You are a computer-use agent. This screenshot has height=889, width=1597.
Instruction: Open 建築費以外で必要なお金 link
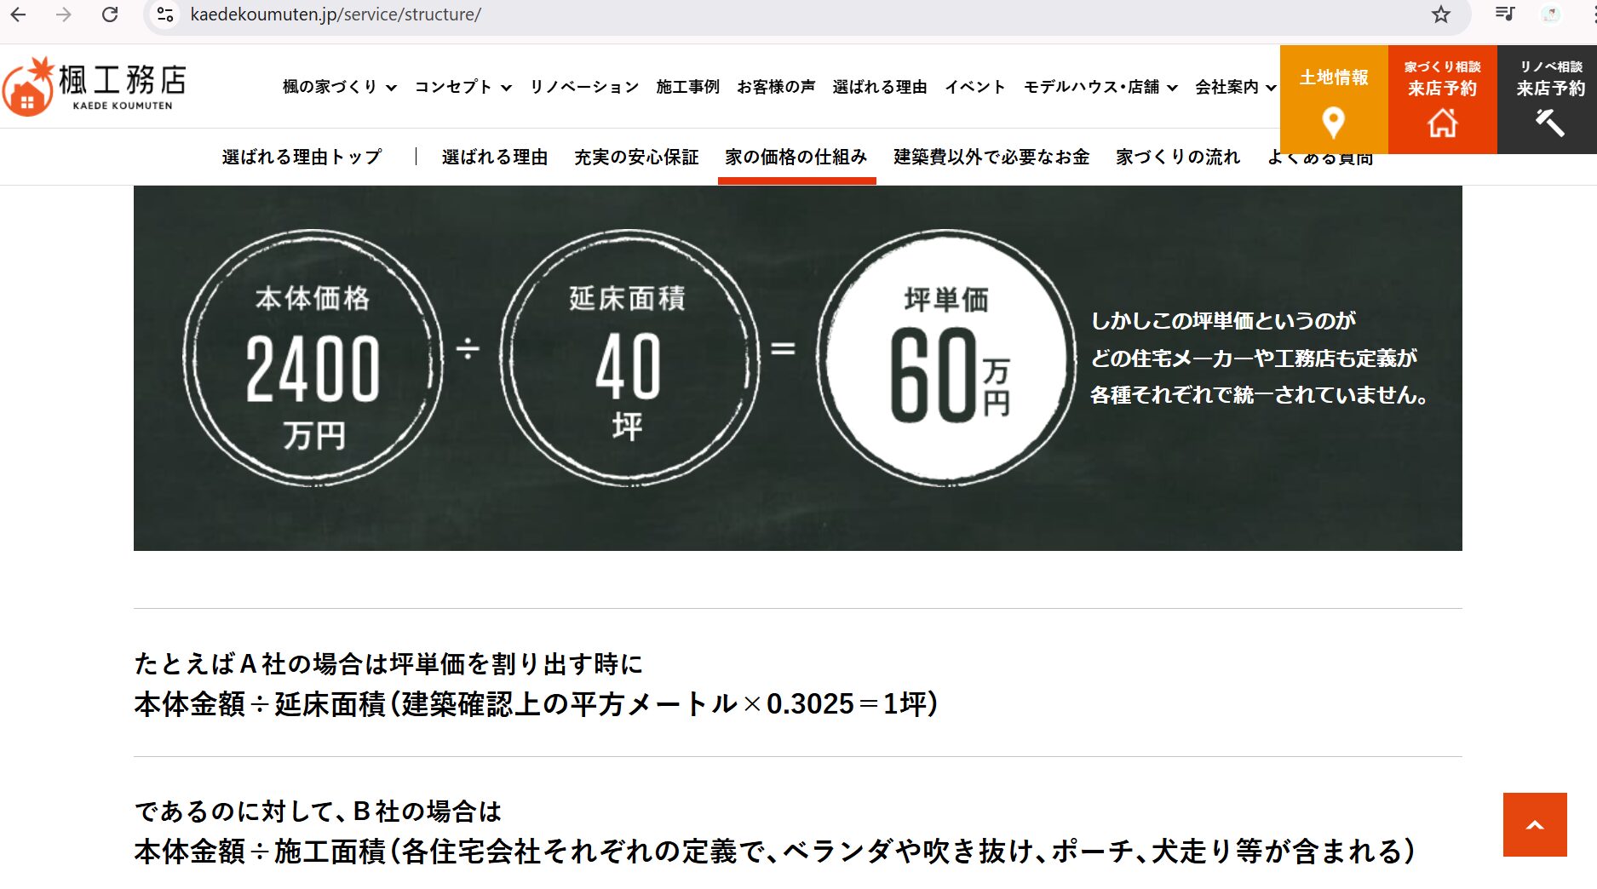coord(991,158)
